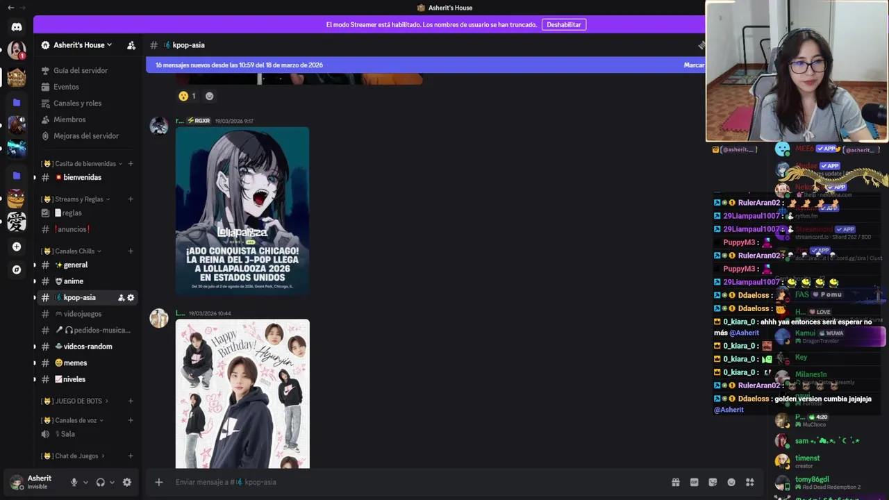Create a channel in Casita de bienvenidas
This screenshot has height=500, width=889.
[x=131, y=164]
